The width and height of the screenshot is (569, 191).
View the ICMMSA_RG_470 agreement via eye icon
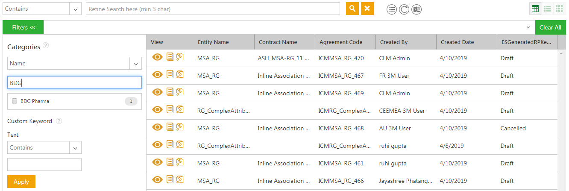[x=157, y=57]
